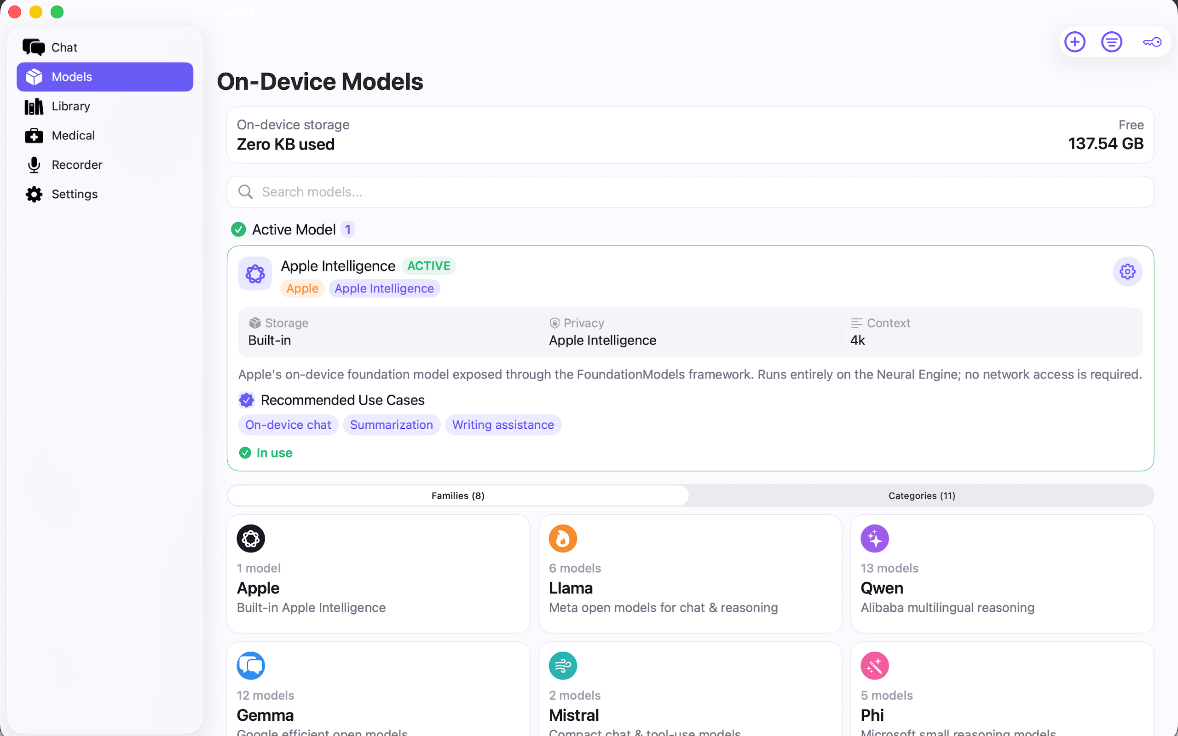Click the On-Device Models heading
Viewport: 1178px width, 736px height.
320,81
